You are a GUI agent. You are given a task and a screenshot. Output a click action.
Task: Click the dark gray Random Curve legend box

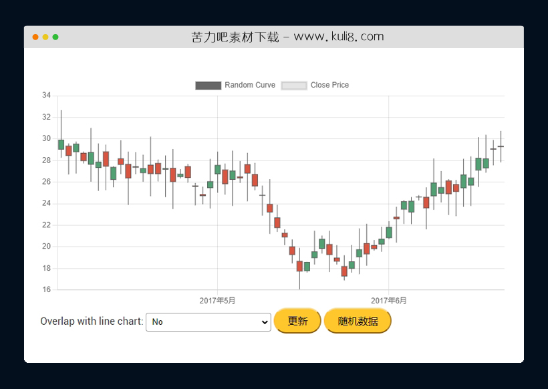pos(208,86)
